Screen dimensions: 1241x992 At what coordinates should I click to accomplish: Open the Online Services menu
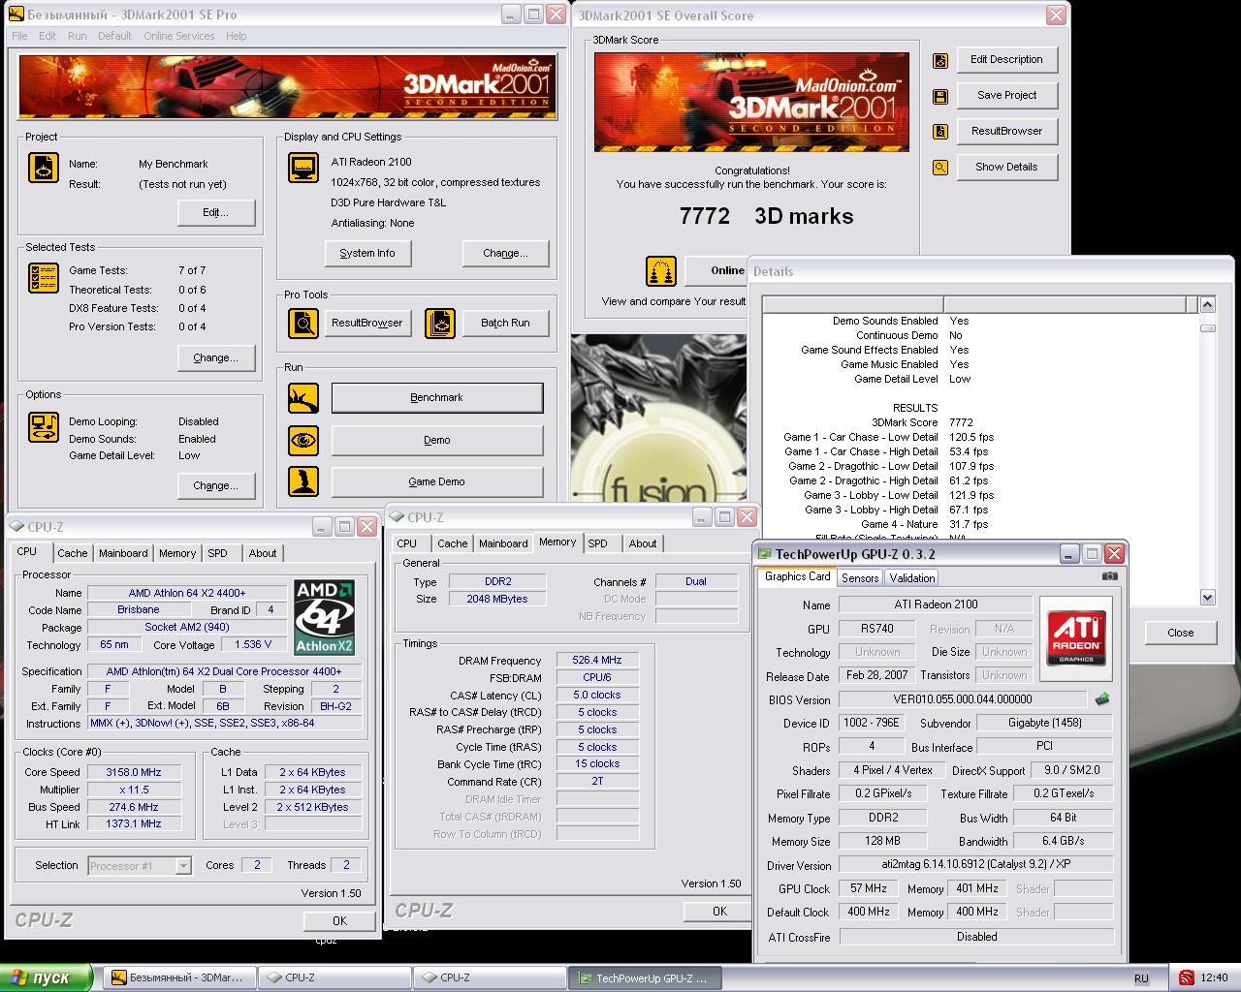[179, 36]
